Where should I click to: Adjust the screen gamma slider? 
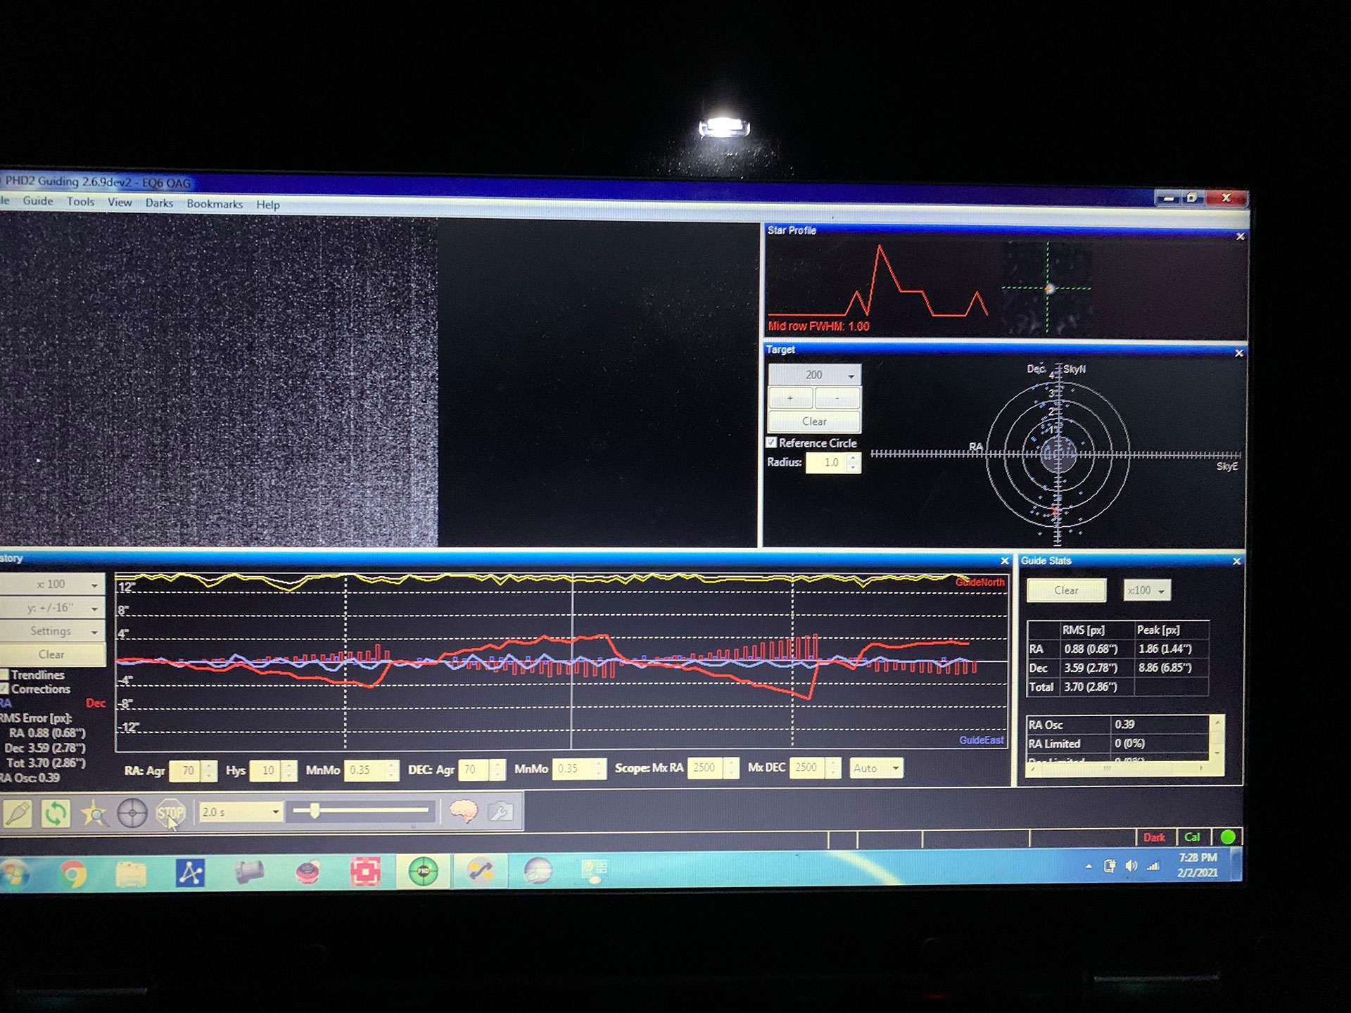360,811
